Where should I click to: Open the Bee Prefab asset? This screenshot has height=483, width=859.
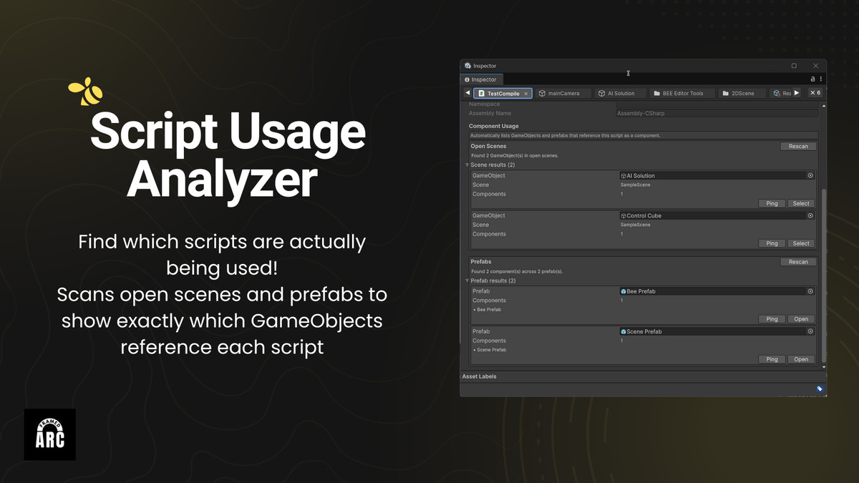(x=801, y=318)
